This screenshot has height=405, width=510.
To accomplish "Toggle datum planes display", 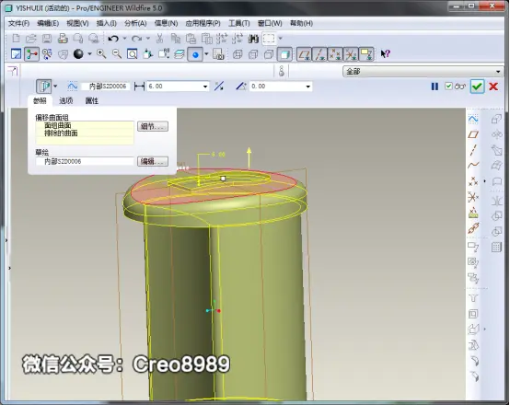I will pos(304,54).
